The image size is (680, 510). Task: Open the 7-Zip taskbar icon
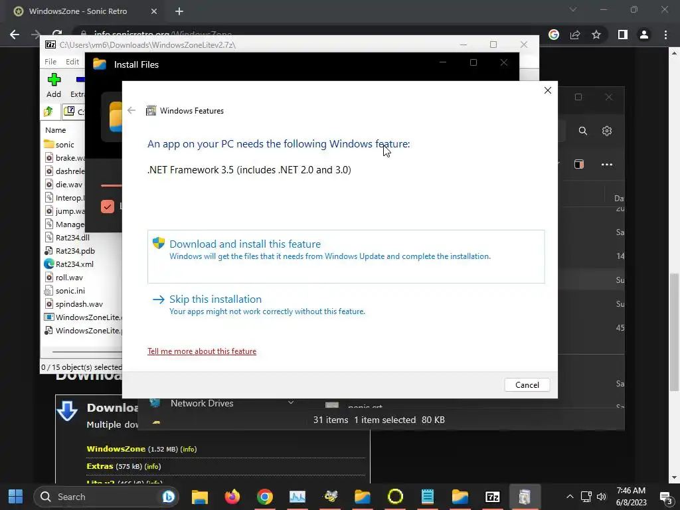492,497
